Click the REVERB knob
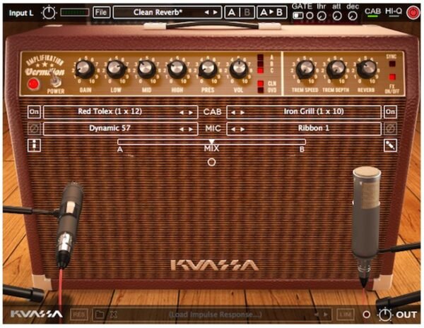Viewport: 424px width, 328px height. tap(366, 69)
